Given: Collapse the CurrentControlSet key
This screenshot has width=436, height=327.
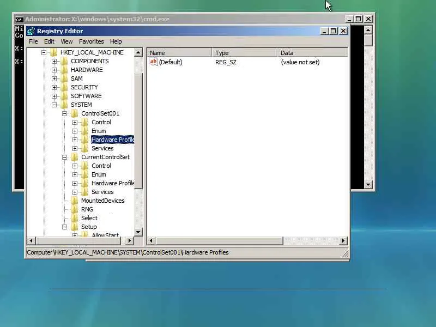Looking at the screenshot, I should [x=64, y=157].
